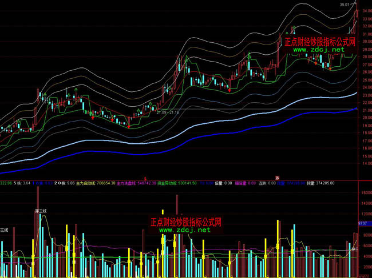Image resolution: width=372 pixels, height=278 pixels.
Task: Click the 35.01 peak price label
Action: tap(344, 5)
